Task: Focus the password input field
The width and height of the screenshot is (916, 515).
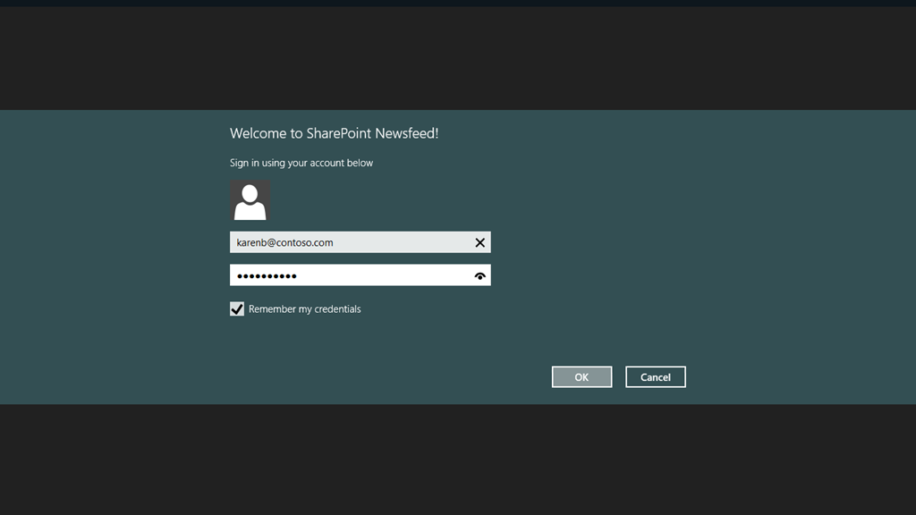Action: (358, 275)
